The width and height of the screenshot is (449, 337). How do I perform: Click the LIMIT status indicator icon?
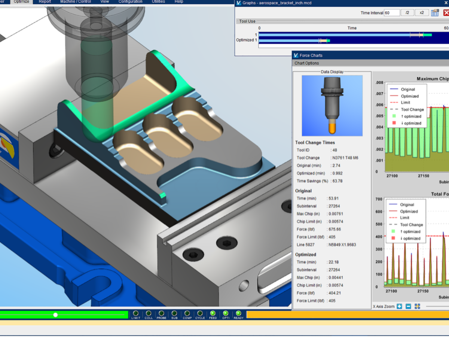pos(136,314)
